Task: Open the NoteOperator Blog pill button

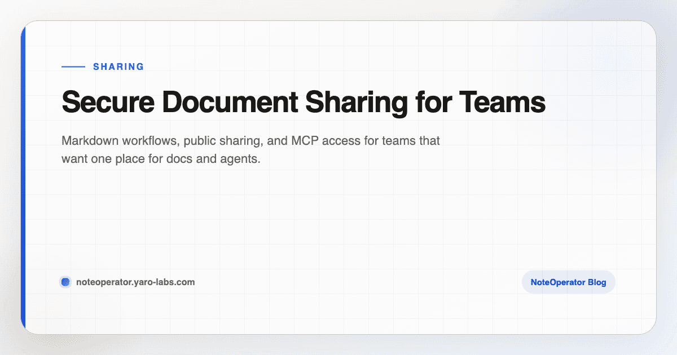Action: click(x=568, y=282)
